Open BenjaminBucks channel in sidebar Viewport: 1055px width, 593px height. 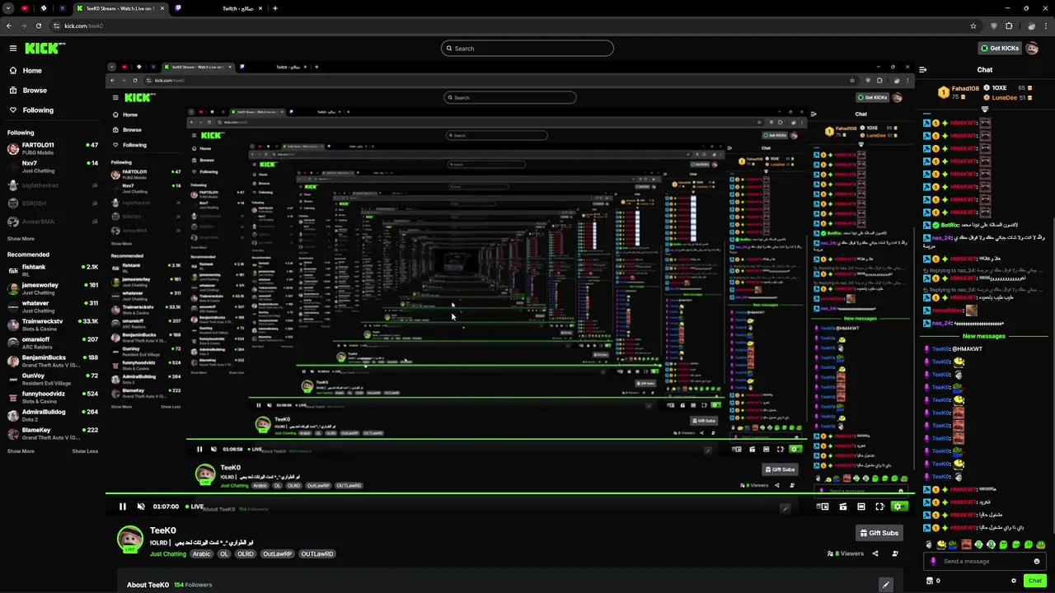point(52,361)
